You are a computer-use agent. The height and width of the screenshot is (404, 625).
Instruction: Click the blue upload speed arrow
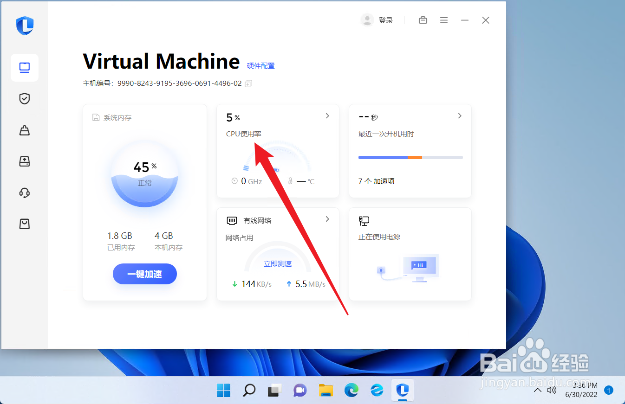pyautogui.click(x=289, y=283)
